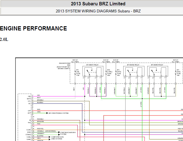Click the "2.0L" engine size text
Screen dimensions: 183x141
click(4, 39)
